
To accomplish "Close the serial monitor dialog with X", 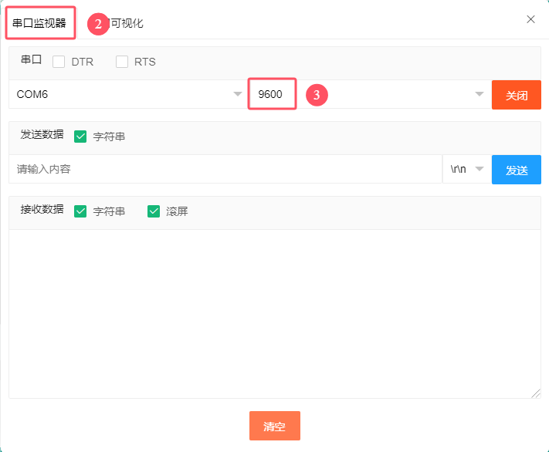I will [x=530, y=19].
